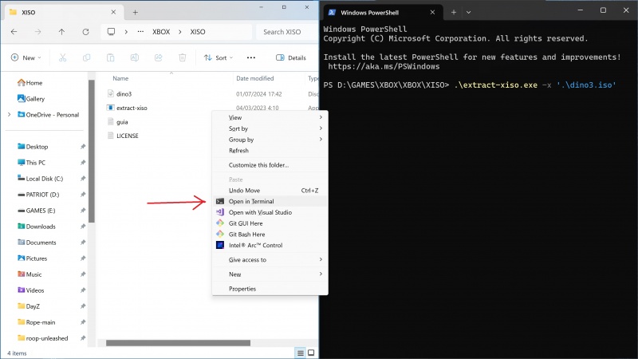Screen dimensions: 638x359
Task: Navigate up one folder level
Action: pyautogui.click(x=61, y=32)
